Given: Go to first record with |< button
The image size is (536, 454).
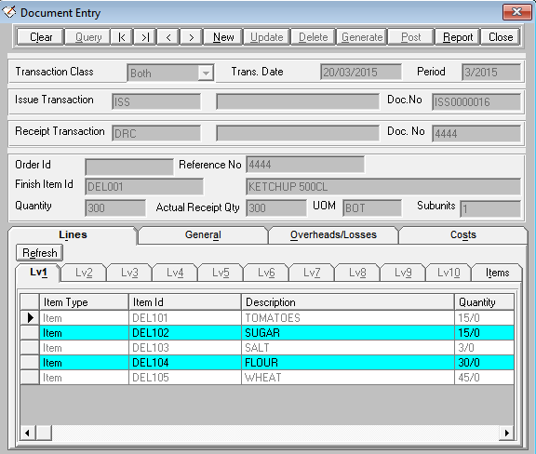Looking at the screenshot, I should [x=122, y=37].
